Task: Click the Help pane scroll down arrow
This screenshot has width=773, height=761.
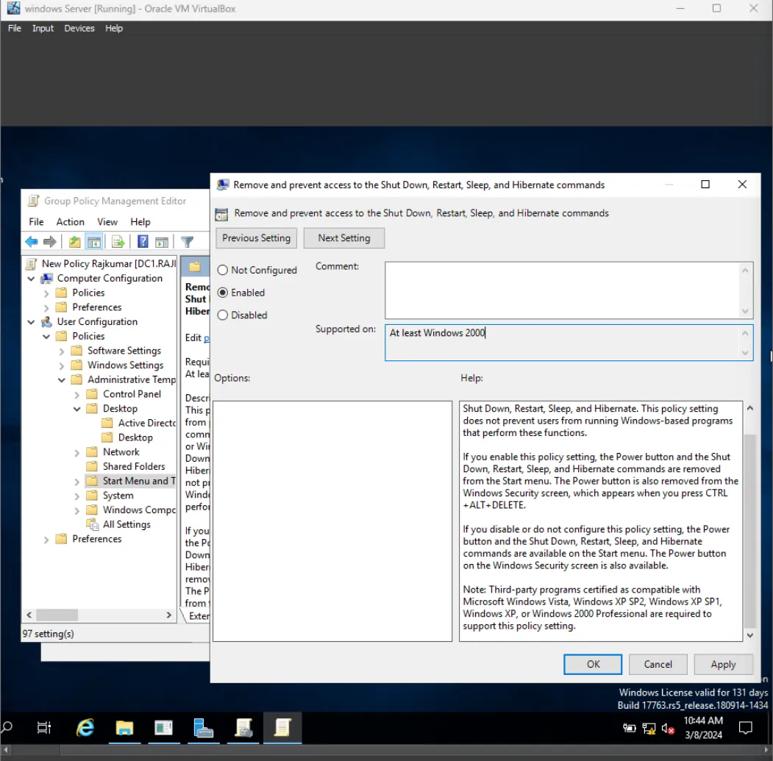Action: pos(749,635)
